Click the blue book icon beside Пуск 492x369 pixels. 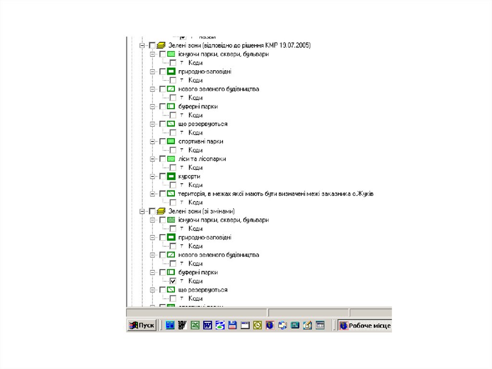pos(170,326)
